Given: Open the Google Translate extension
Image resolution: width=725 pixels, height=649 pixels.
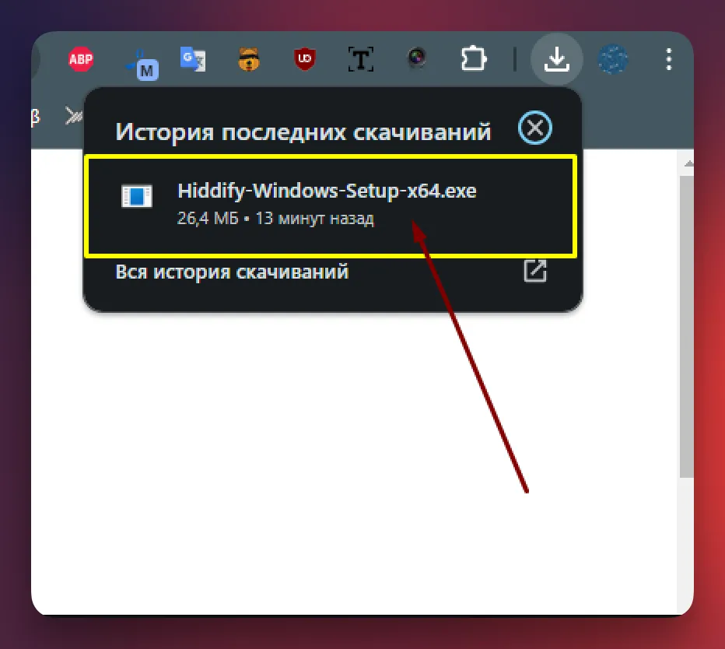Looking at the screenshot, I should pyautogui.click(x=192, y=59).
